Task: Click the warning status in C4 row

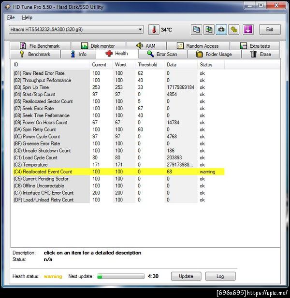Action: coord(207,171)
